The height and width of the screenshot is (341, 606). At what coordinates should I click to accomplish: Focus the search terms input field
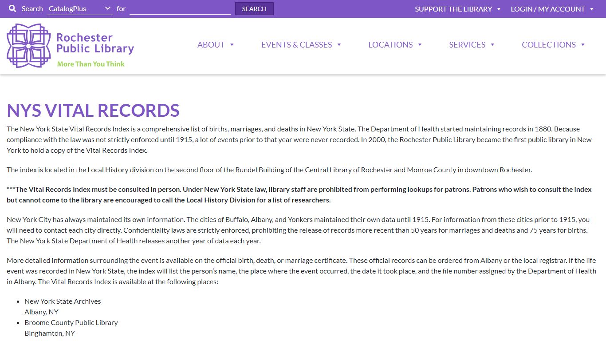[180, 8]
